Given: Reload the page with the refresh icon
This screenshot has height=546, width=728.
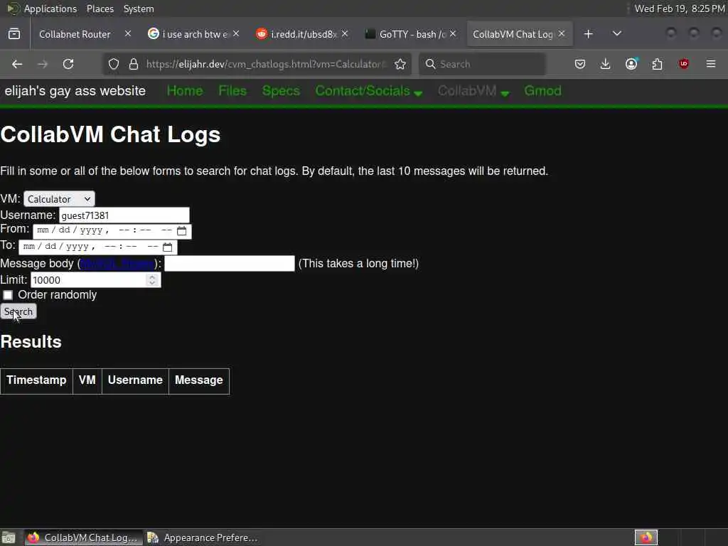Looking at the screenshot, I should [68, 64].
